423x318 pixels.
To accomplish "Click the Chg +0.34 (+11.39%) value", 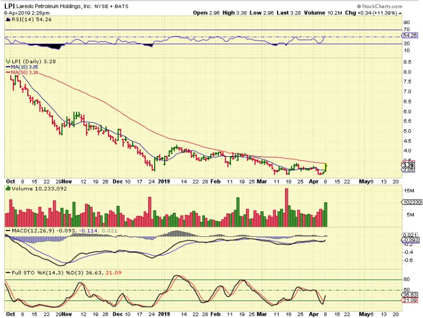I will (371, 13).
